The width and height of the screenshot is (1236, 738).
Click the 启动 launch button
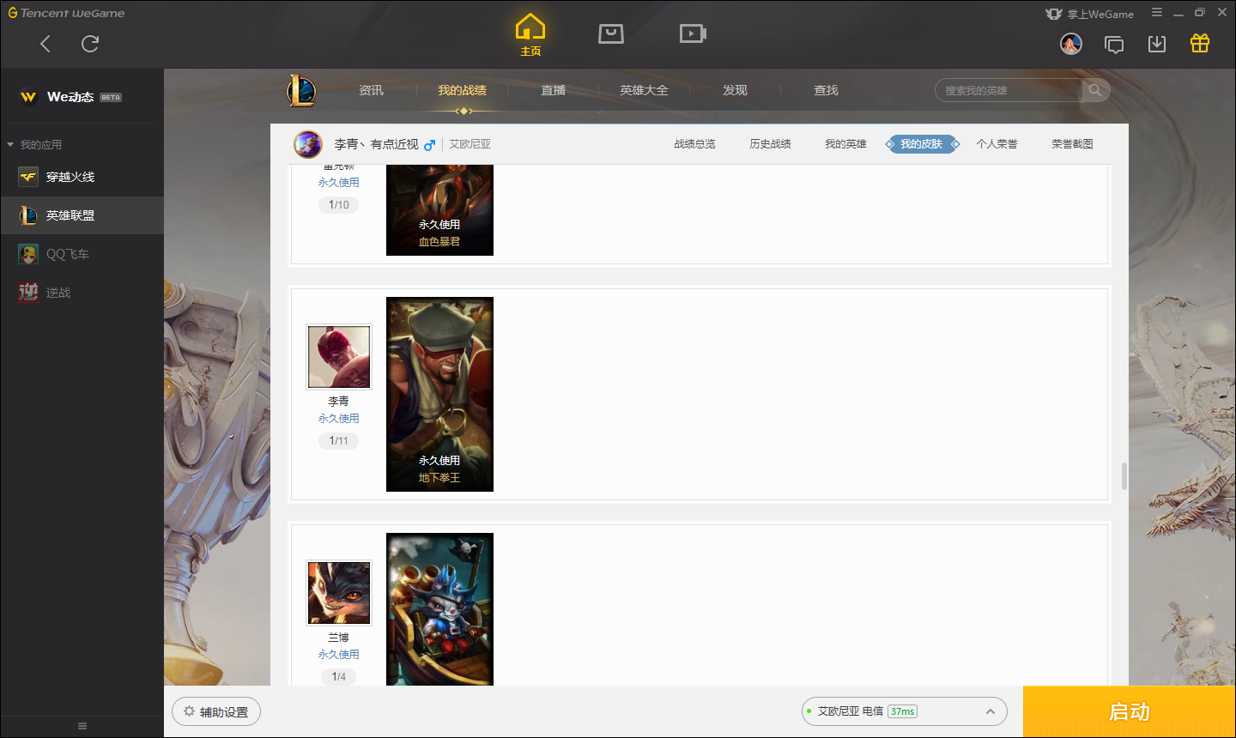[1129, 712]
